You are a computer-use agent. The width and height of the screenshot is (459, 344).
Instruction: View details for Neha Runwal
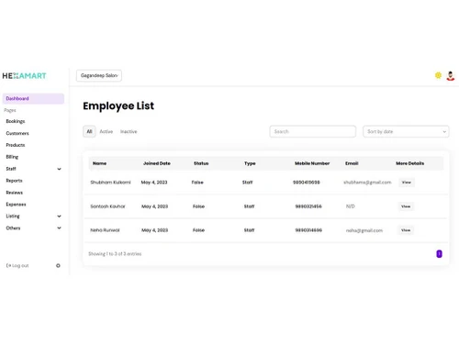406,230
